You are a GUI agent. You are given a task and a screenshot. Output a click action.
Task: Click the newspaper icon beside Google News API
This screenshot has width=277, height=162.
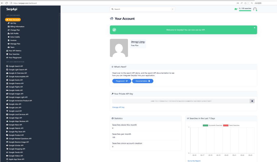7,125
